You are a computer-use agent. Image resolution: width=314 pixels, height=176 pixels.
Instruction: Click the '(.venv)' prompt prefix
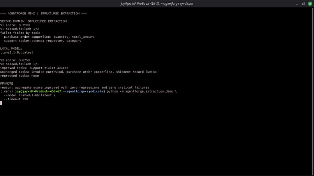click(7, 91)
